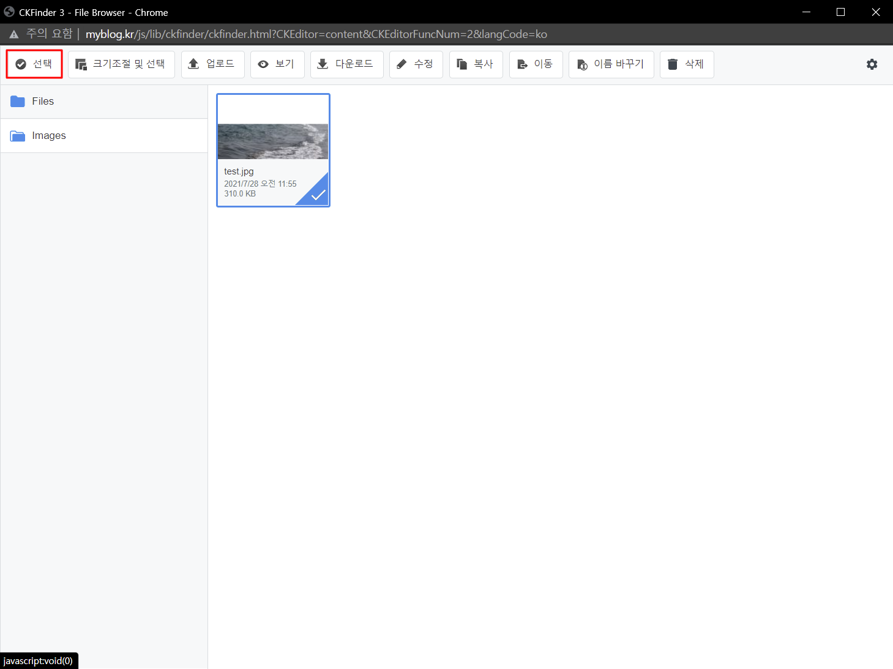
Task: Download the selected file (다운로드)
Action: click(x=346, y=64)
